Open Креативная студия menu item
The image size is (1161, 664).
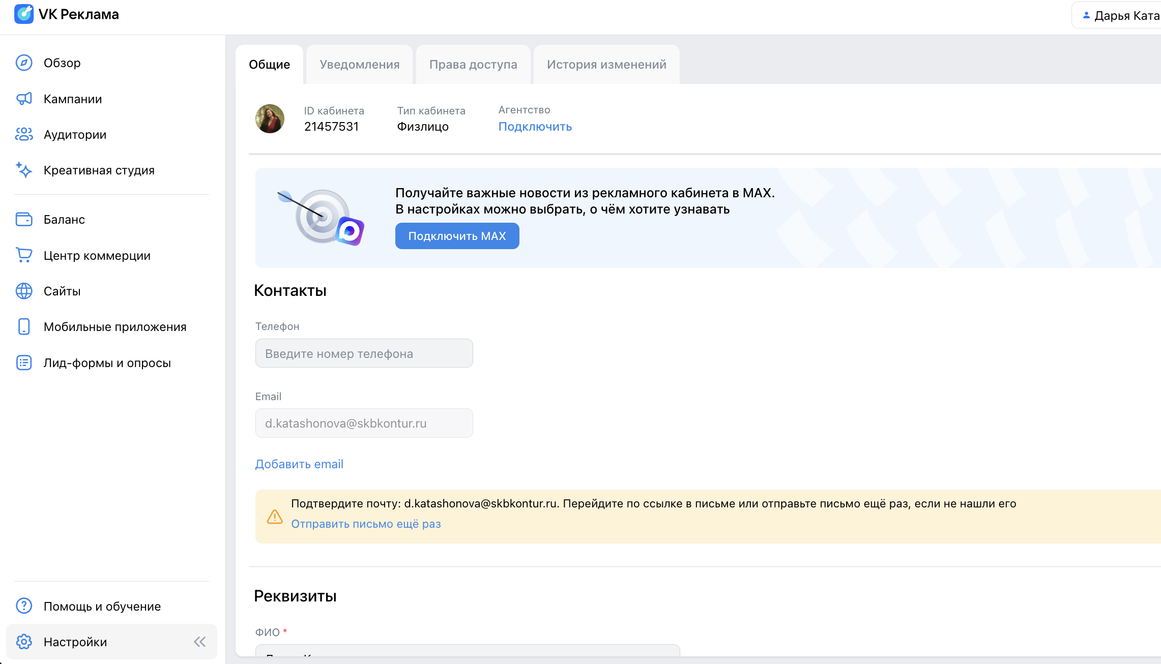tap(99, 170)
